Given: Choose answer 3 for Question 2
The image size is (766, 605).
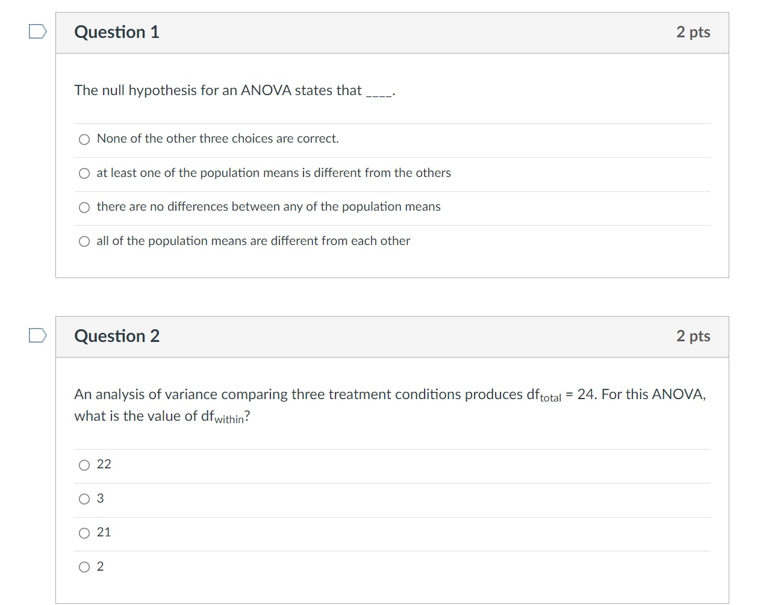Looking at the screenshot, I should pyautogui.click(x=84, y=499).
